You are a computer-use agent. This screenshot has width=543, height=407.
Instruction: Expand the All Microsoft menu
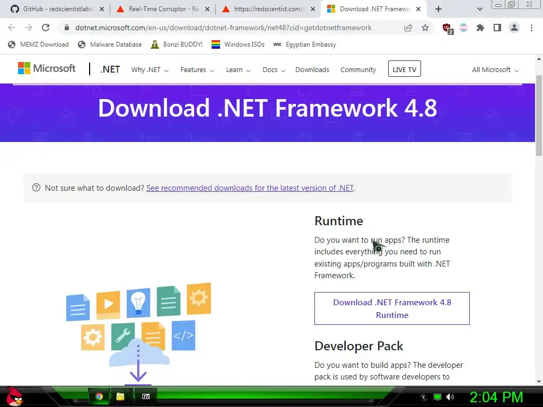[x=495, y=70]
